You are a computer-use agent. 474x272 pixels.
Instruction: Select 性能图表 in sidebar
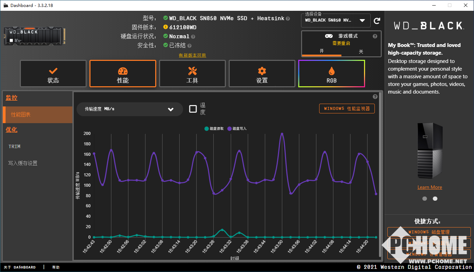point(38,114)
